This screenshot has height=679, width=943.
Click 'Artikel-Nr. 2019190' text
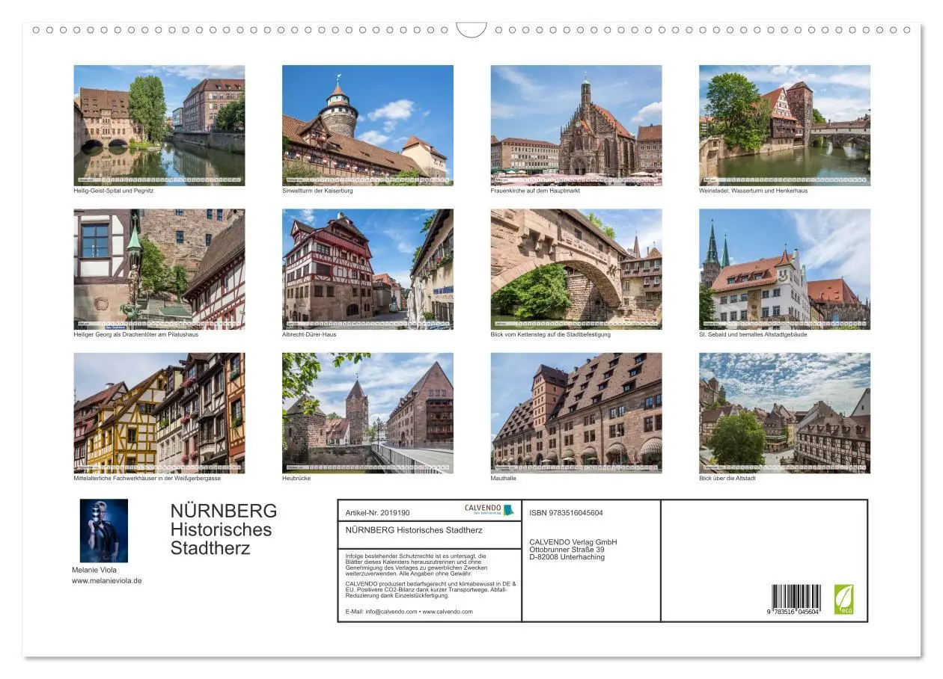pyautogui.click(x=378, y=513)
